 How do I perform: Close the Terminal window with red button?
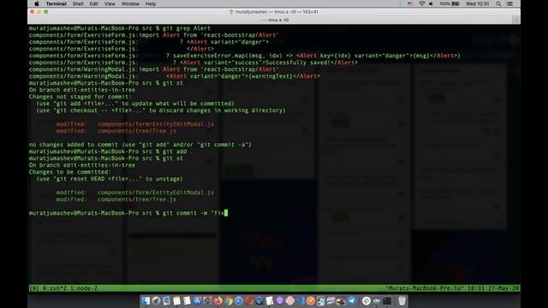(x=33, y=12)
